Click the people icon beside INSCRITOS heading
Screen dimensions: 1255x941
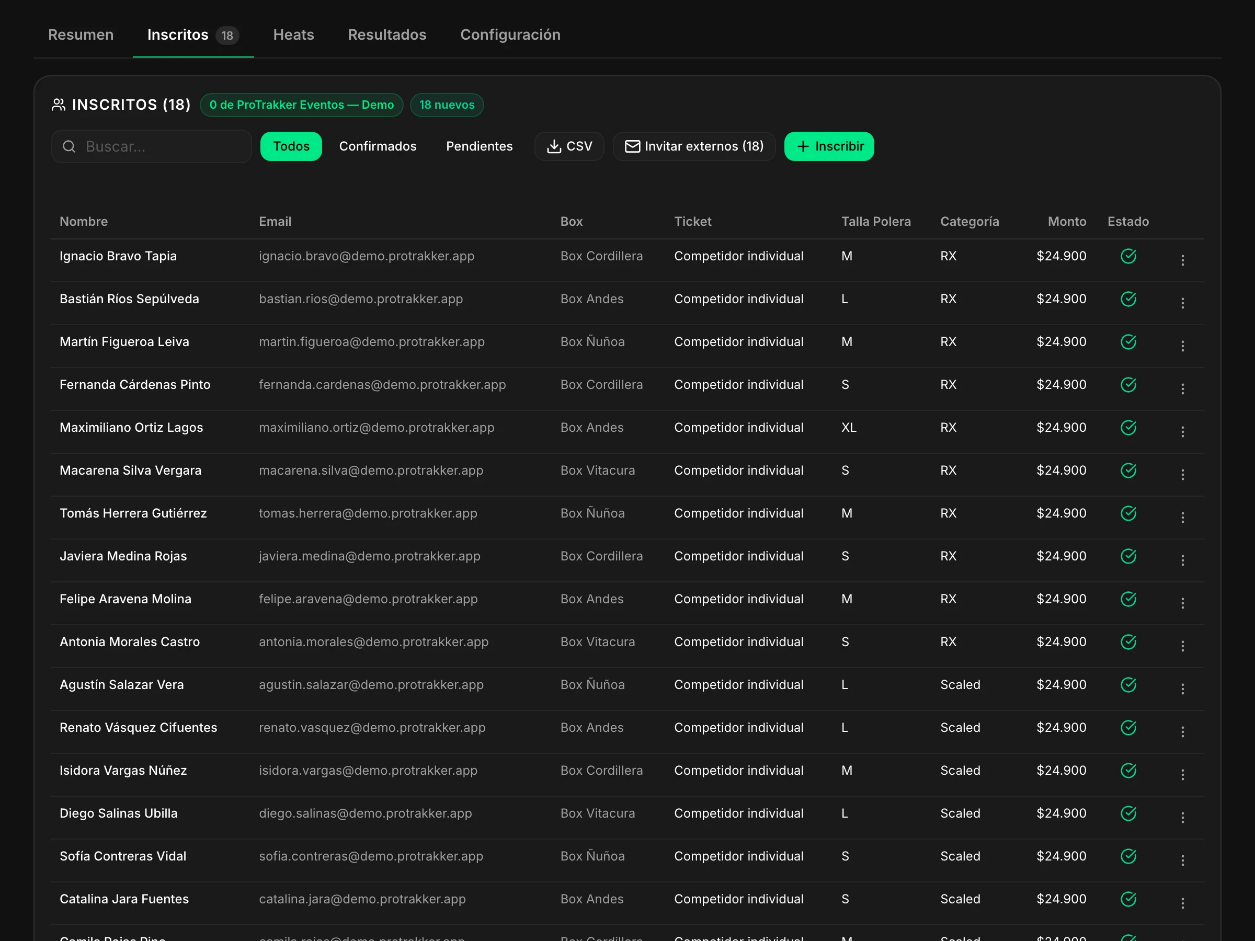coord(59,105)
